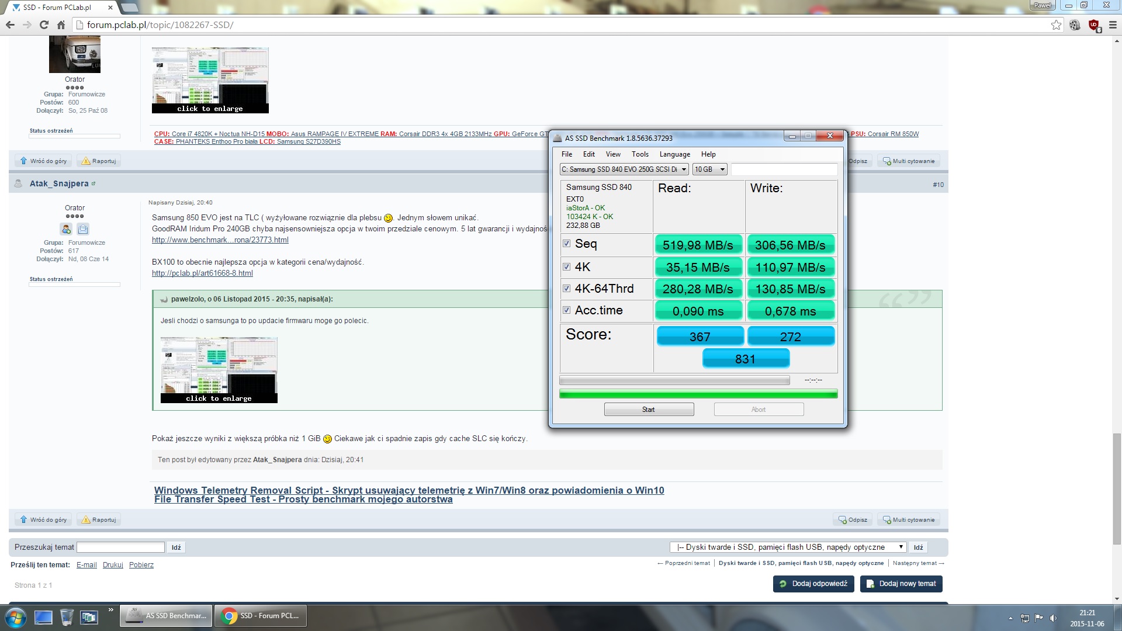Disable the Acc.time test checkbox

tap(566, 310)
